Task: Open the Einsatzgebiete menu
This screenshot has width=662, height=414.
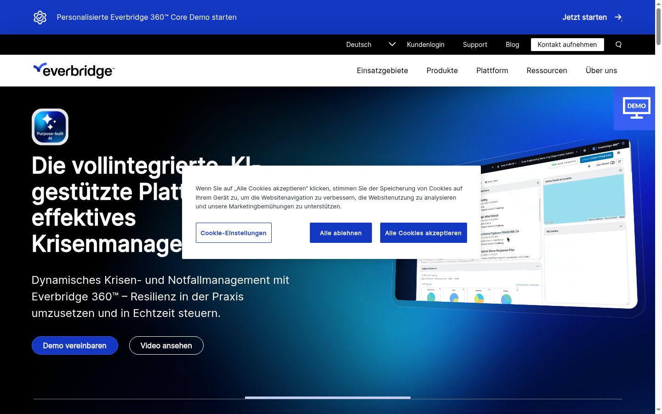Action: pyautogui.click(x=382, y=70)
